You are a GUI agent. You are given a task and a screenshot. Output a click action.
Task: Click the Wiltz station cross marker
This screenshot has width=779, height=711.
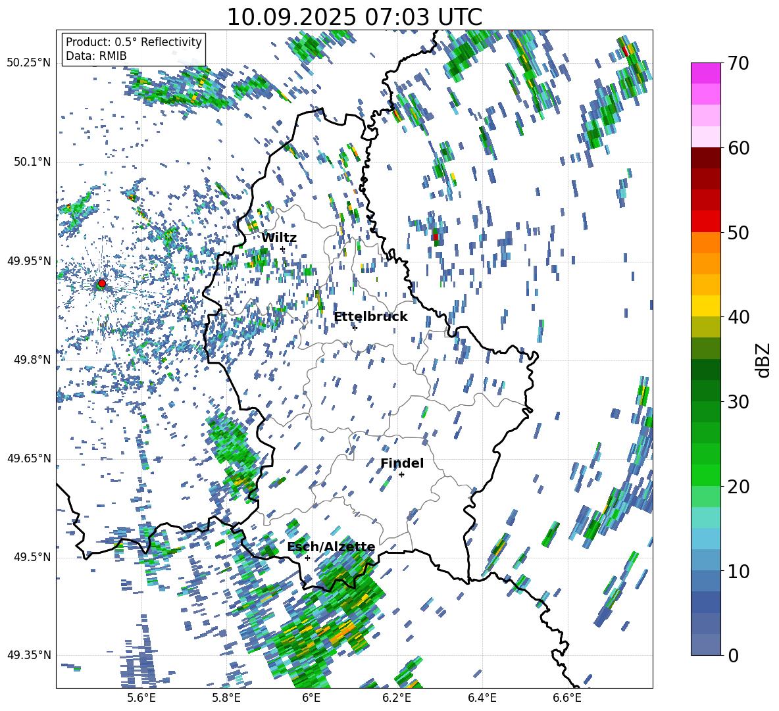[x=283, y=249]
